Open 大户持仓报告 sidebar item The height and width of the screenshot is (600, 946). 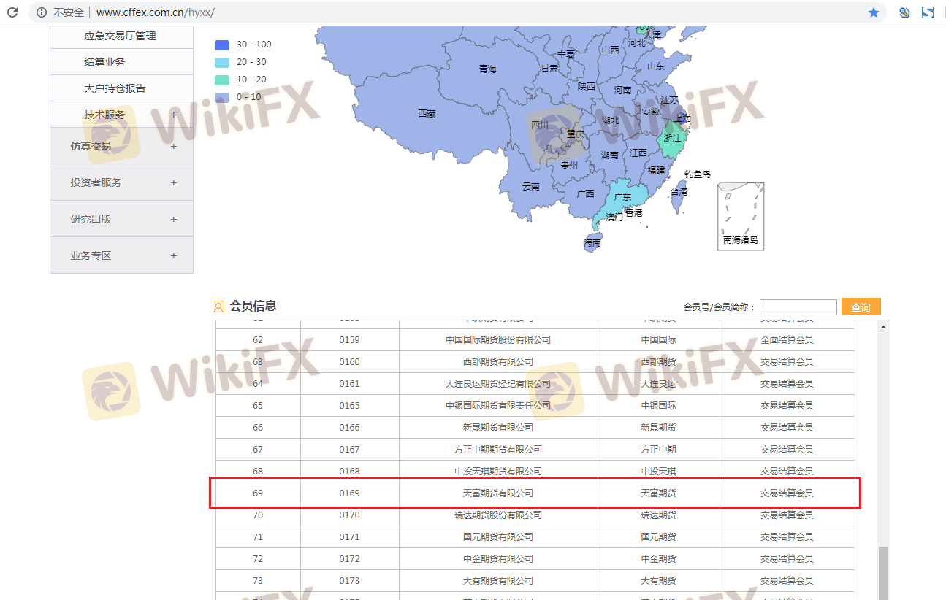[115, 88]
